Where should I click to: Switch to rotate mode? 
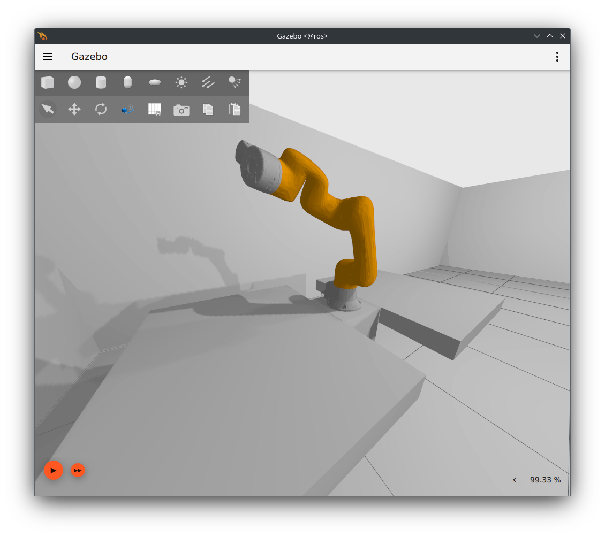tap(101, 109)
